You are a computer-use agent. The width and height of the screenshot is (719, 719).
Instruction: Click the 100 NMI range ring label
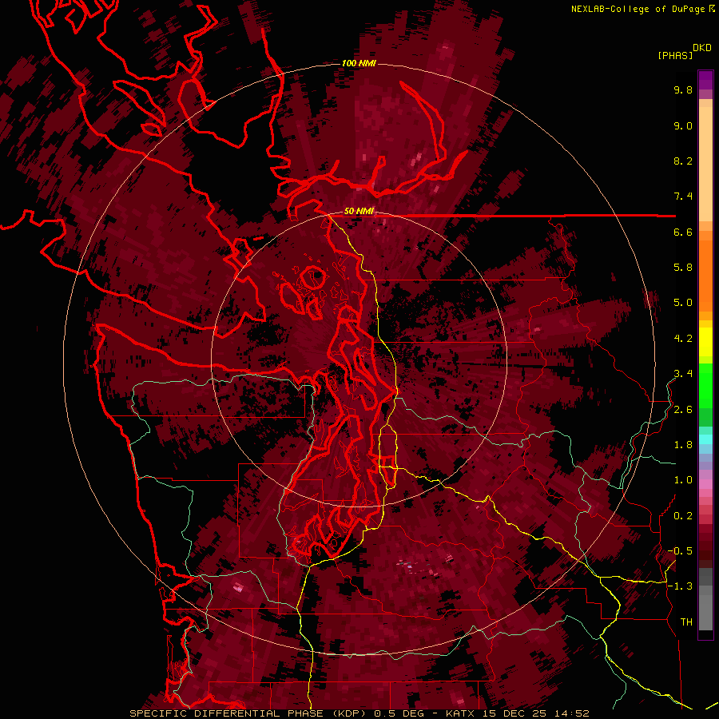pos(359,63)
